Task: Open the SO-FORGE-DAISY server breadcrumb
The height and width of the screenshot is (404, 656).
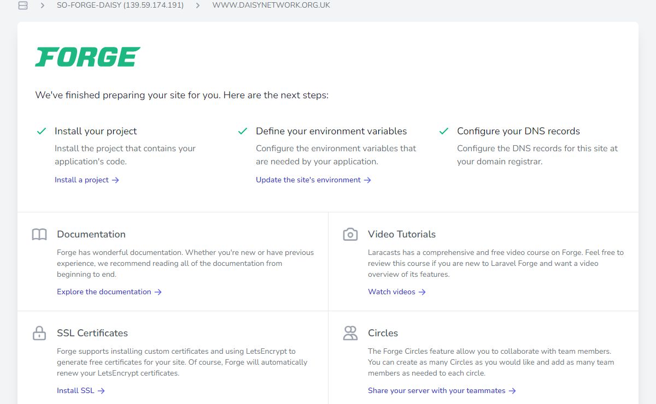Action: point(120,5)
